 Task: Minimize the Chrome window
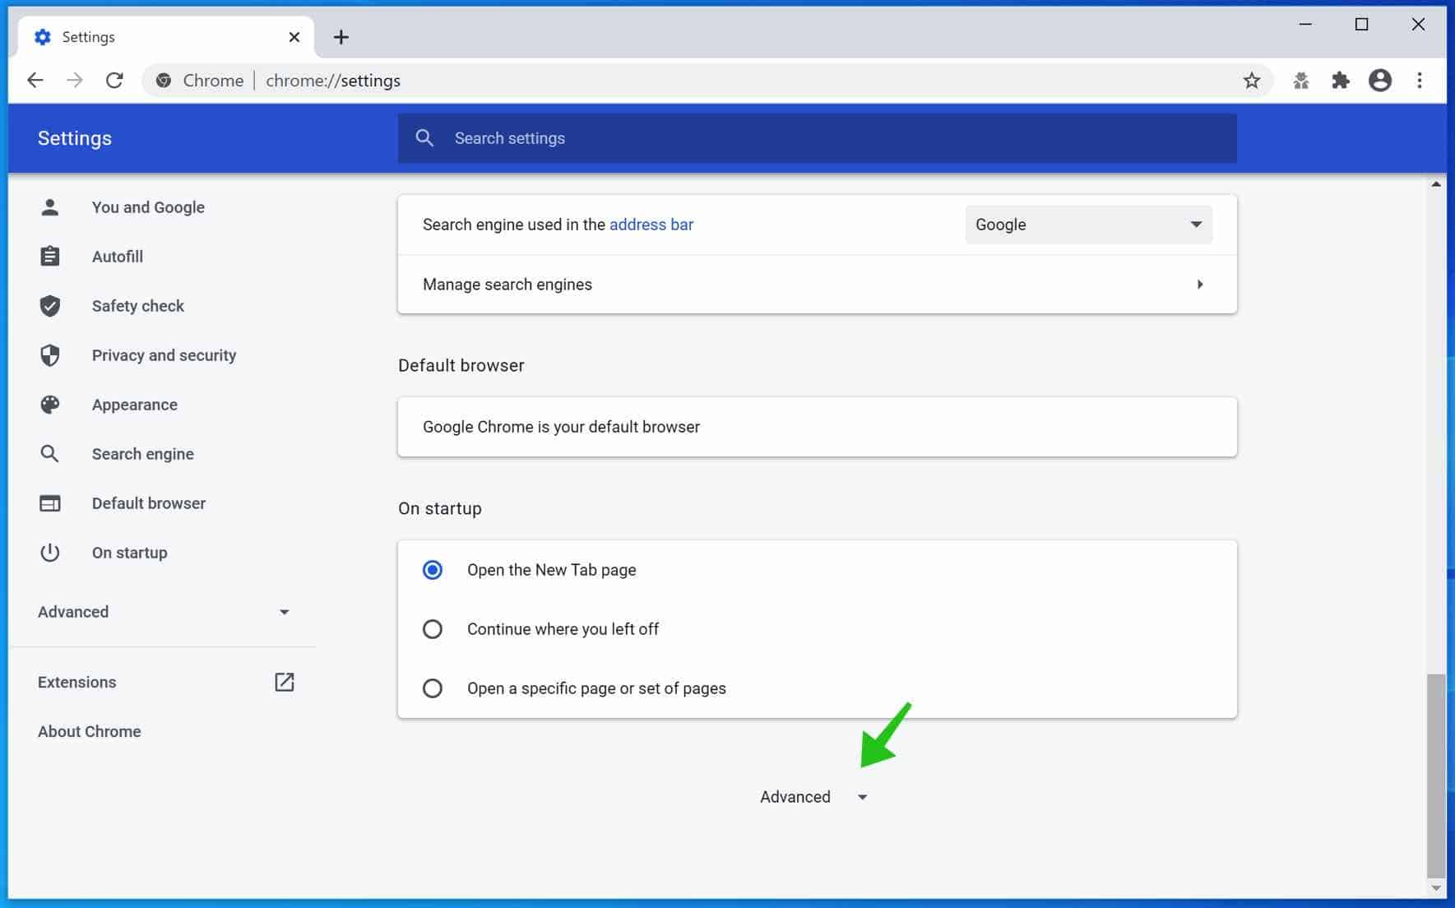tap(1305, 25)
